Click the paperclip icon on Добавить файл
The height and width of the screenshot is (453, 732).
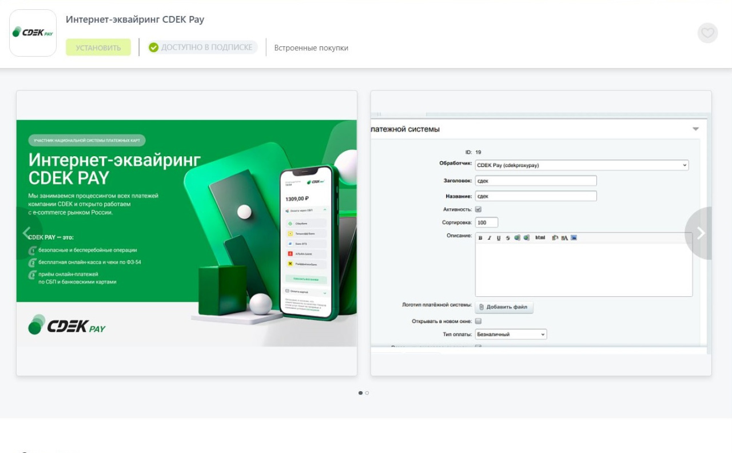(x=482, y=307)
